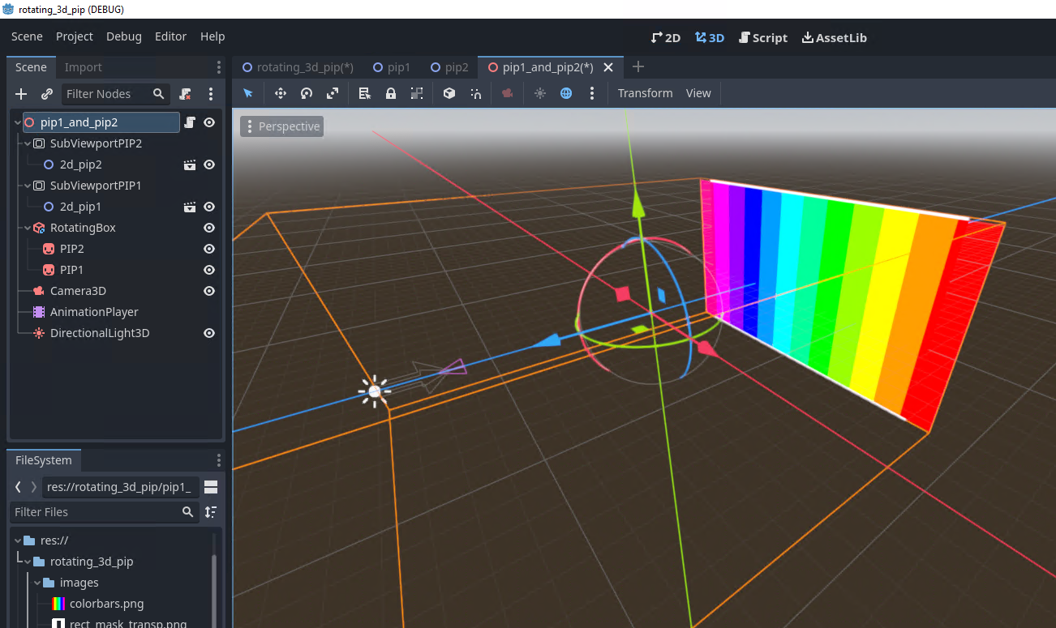1056x628 pixels.
Task: Open script attached to pip1_and_pip2 node
Action: (x=190, y=122)
